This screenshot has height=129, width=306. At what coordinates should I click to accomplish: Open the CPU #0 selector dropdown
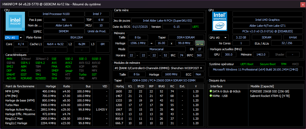(14, 37)
